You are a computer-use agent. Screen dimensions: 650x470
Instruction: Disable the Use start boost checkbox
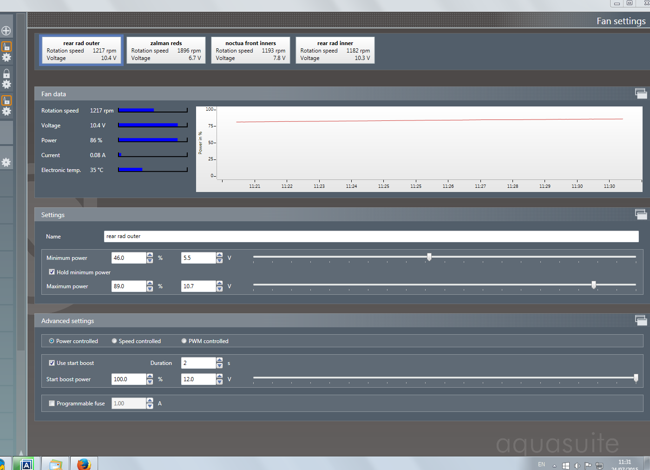(x=52, y=363)
